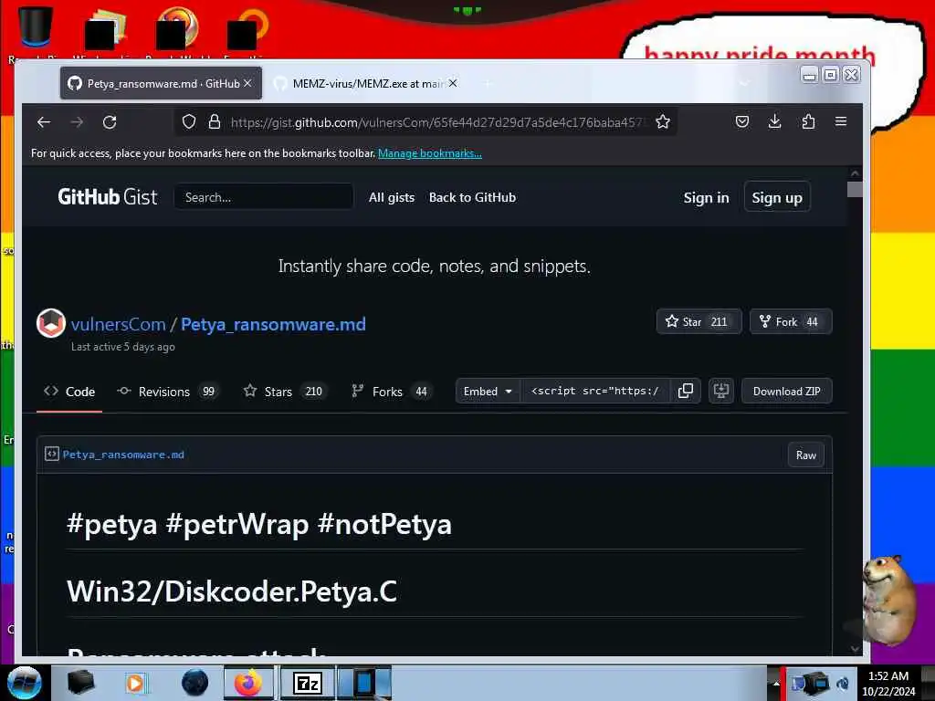Screen dimensions: 935x701
Task: Click the Win32/Diskcoder.Petya.C heading
Action: 232,591
